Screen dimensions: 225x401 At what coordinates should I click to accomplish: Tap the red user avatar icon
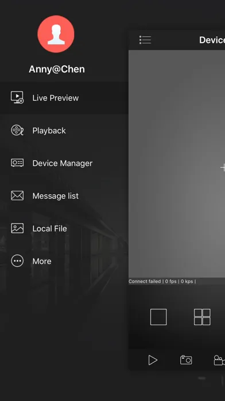click(x=56, y=34)
